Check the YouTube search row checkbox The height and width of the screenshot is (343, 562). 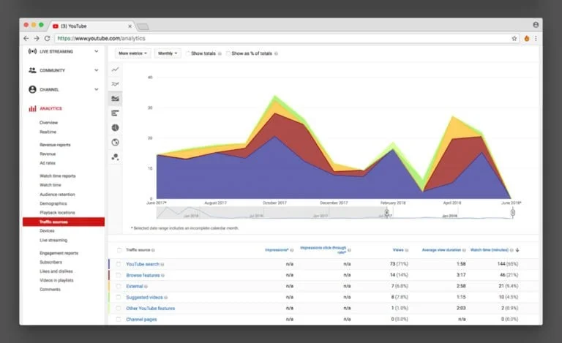[119, 263]
